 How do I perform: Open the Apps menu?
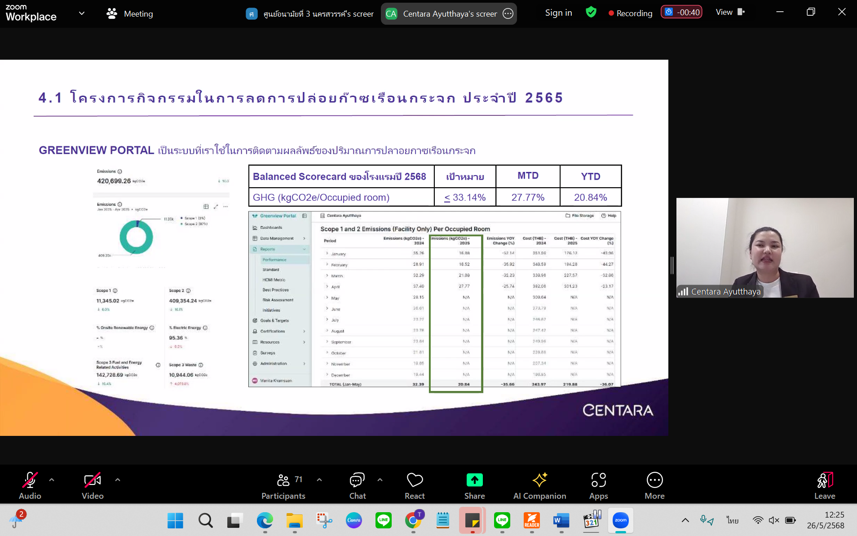pyautogui.click(x=598, y=485)
